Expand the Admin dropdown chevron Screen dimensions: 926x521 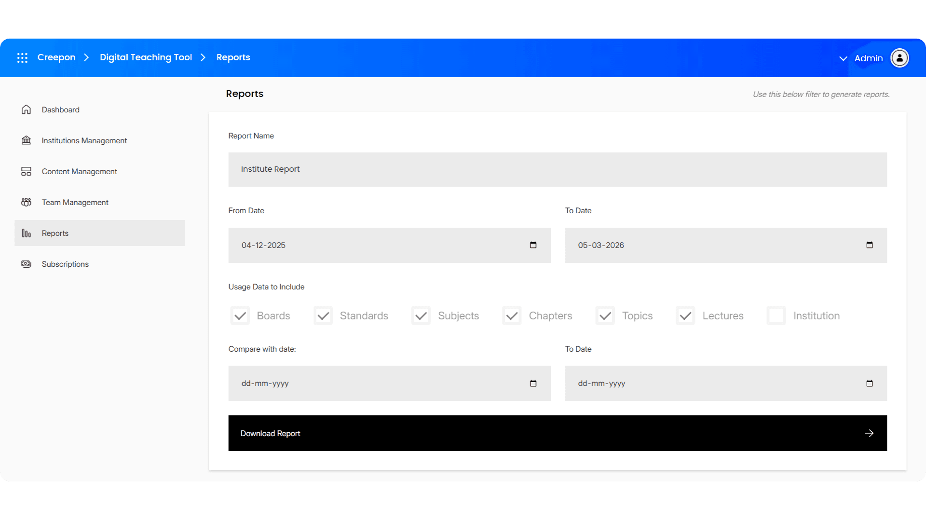pyautogui.click(x=843, y=58)
